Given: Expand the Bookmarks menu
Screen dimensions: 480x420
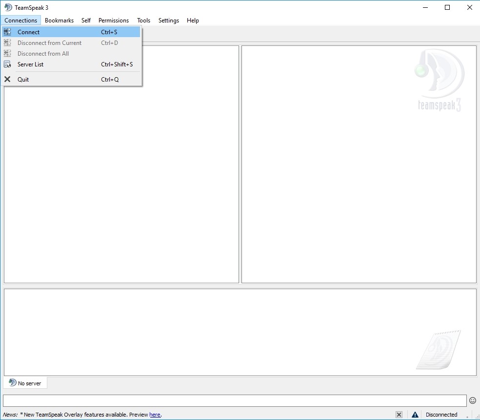Looking at the screenshot, I should tap(59, 21).
